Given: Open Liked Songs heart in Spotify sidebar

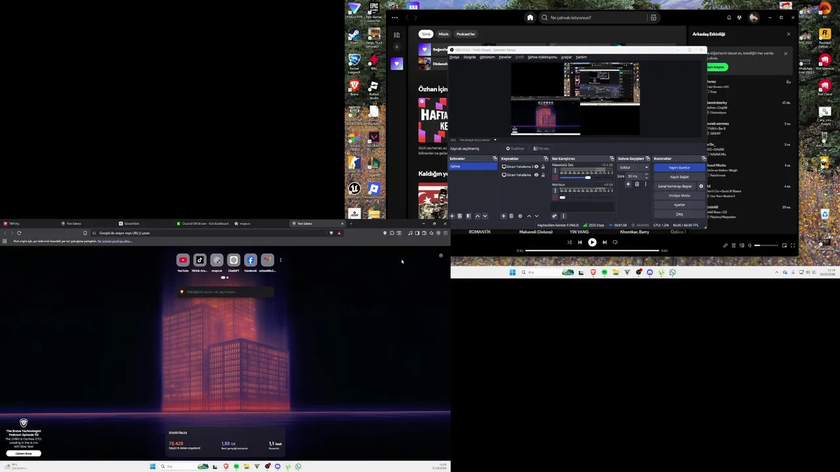Looking at the screenshot, I should click(397, 64).
